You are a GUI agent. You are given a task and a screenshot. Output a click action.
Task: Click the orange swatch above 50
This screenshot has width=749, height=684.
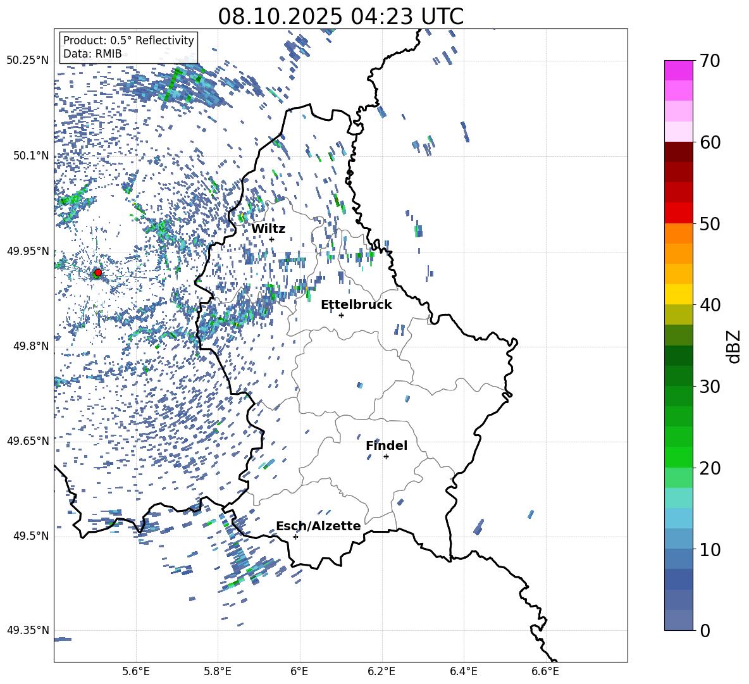click(679, 233)
